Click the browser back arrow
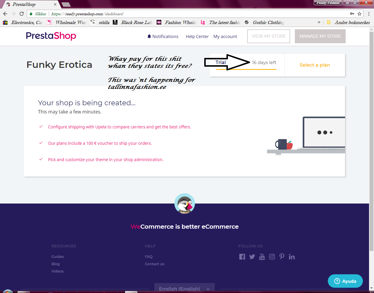374x293 pixels. click(x=5, y=14)
